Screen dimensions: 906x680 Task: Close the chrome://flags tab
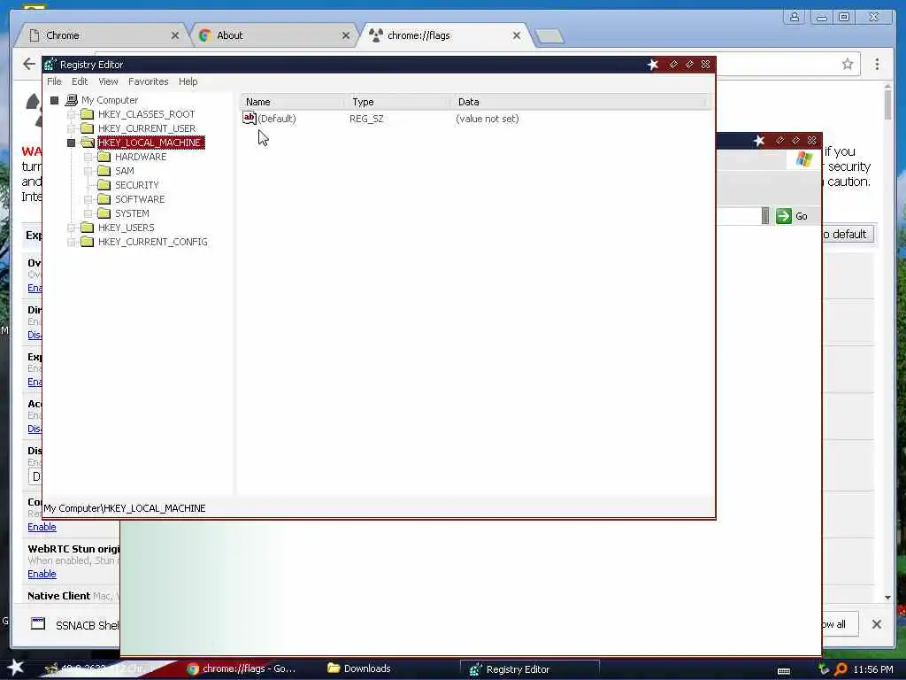coord(516,35)
